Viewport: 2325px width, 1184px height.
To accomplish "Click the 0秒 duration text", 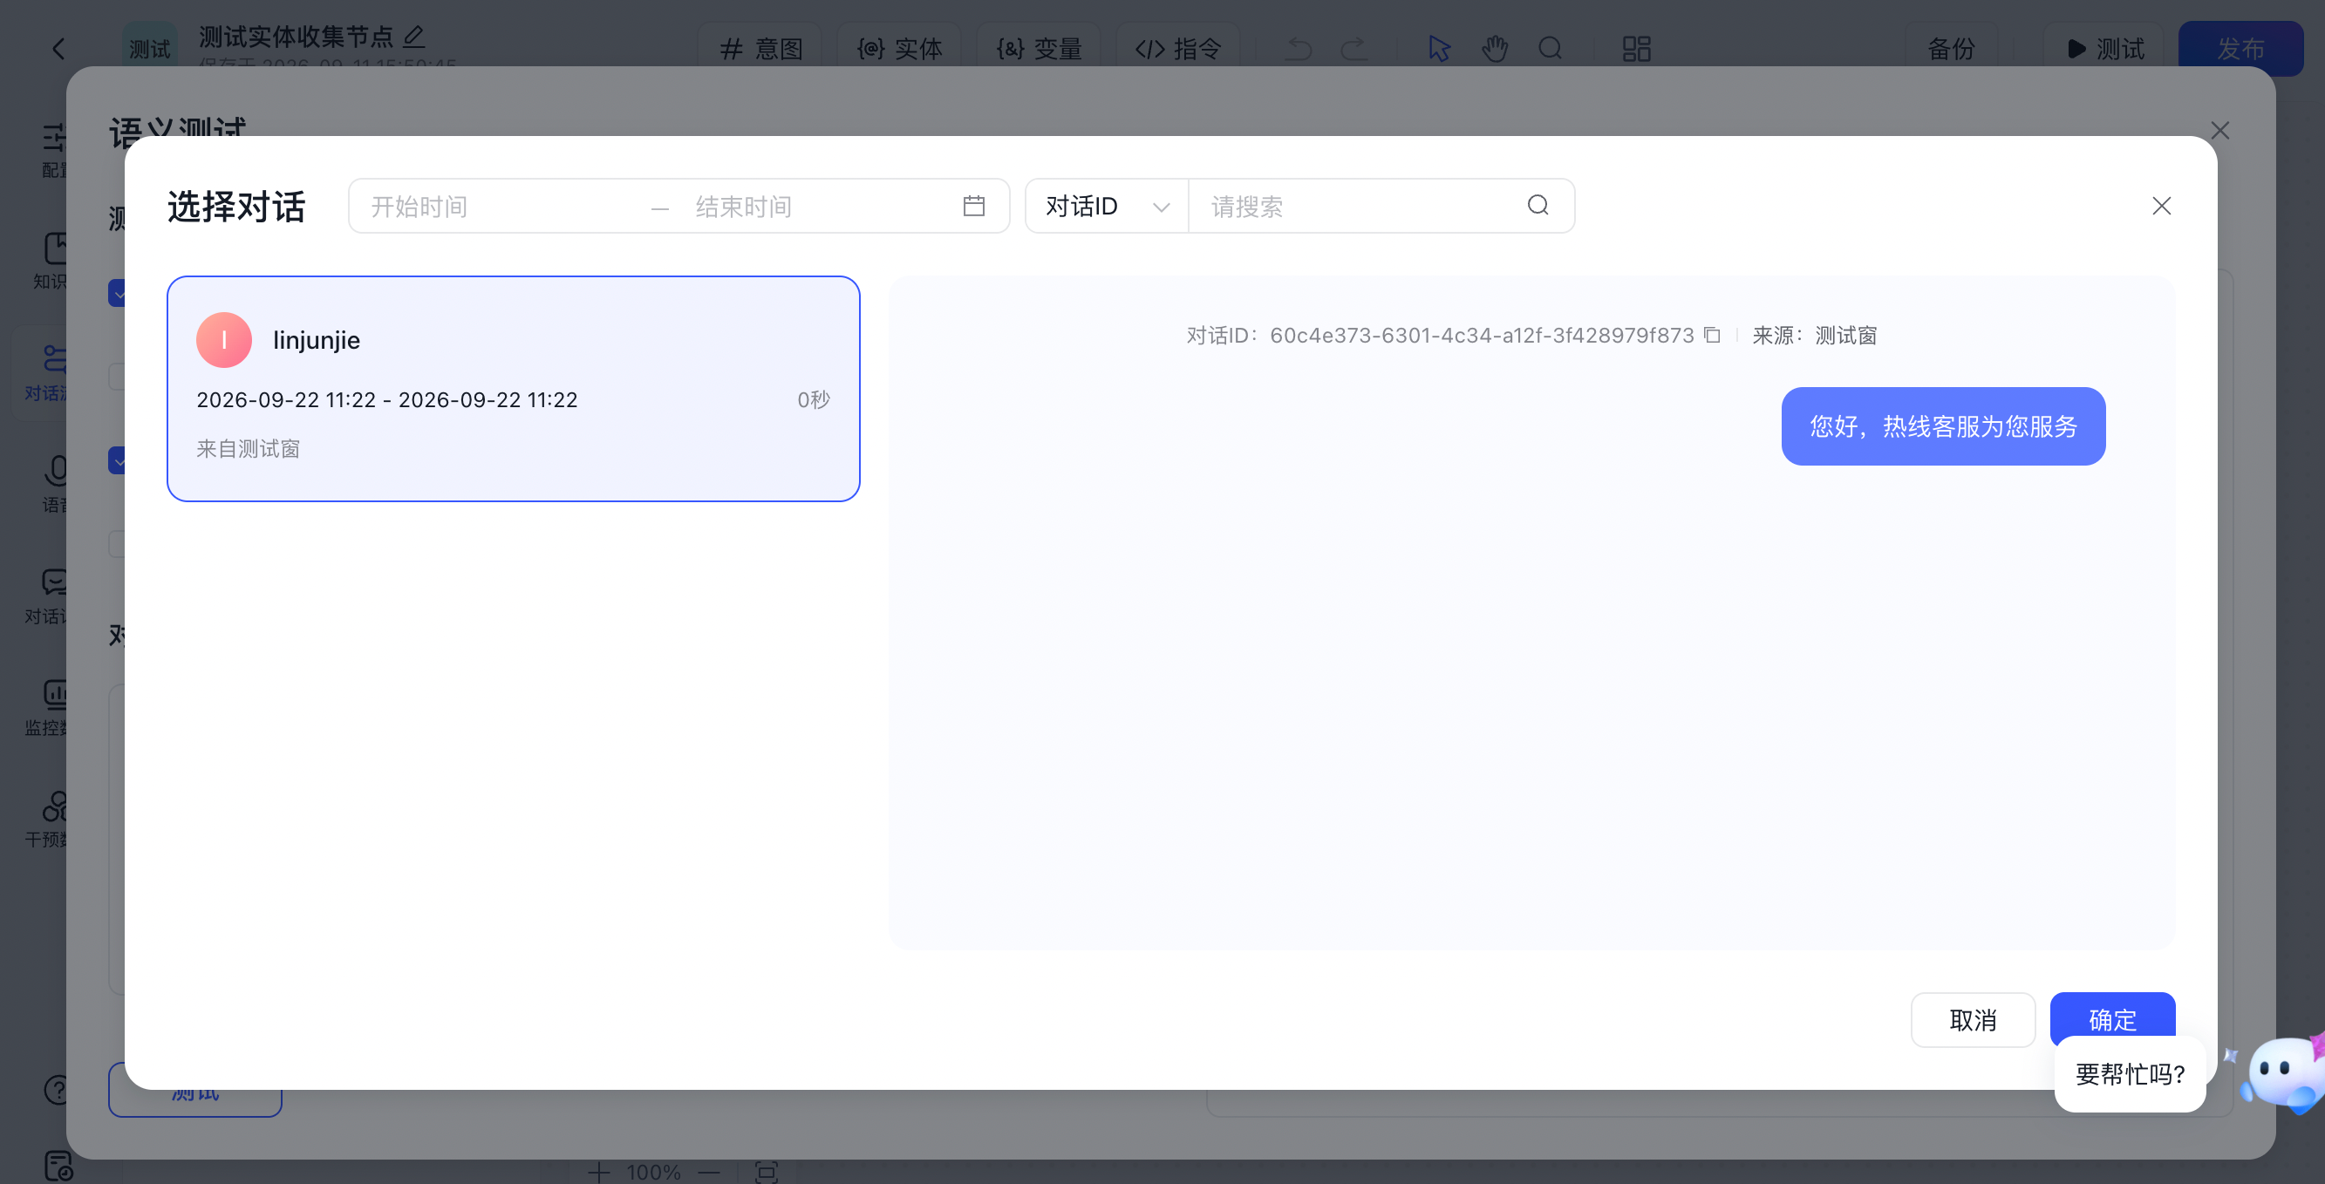I will click(813, 400).
